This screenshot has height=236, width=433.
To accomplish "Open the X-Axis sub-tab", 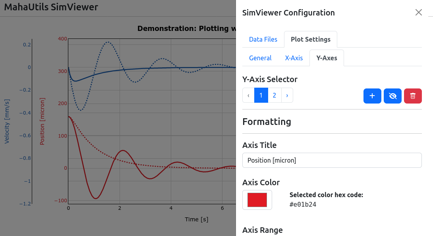I will pos(294,58).
